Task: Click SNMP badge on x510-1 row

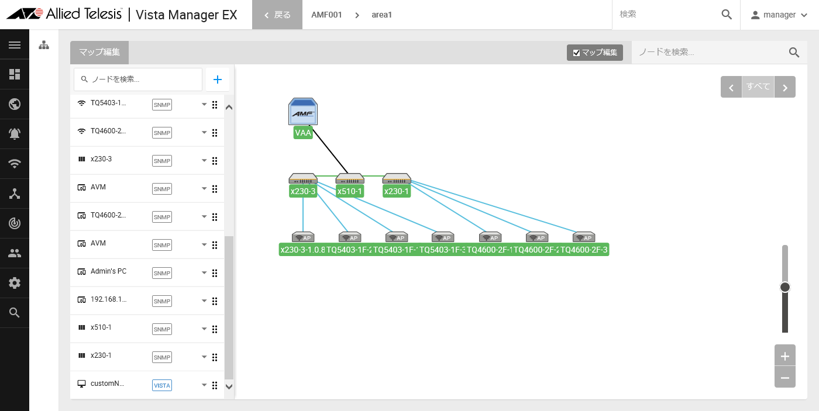Action: pos(162,329)
